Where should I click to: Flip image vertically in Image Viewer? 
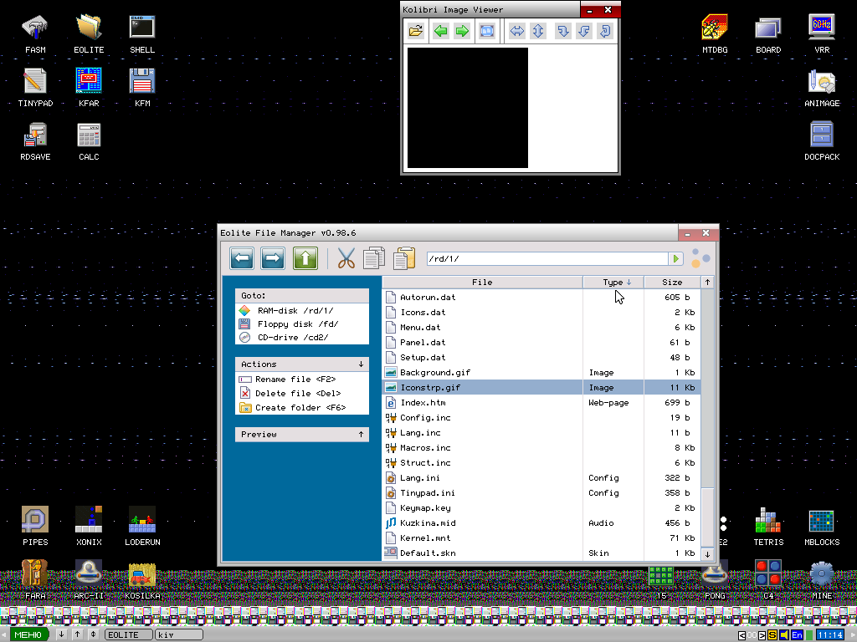click(537, 32)
